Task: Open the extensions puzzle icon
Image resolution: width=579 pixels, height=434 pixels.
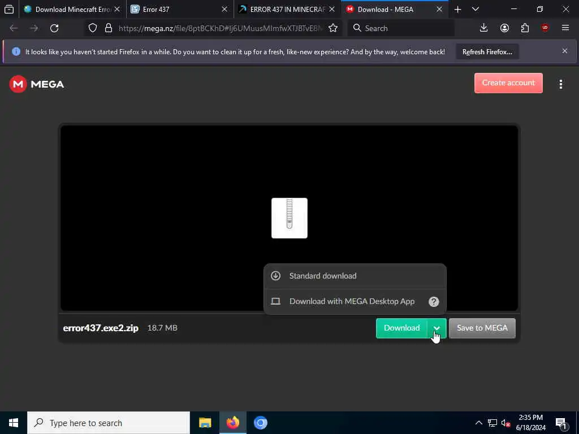Action: point(525,28)
